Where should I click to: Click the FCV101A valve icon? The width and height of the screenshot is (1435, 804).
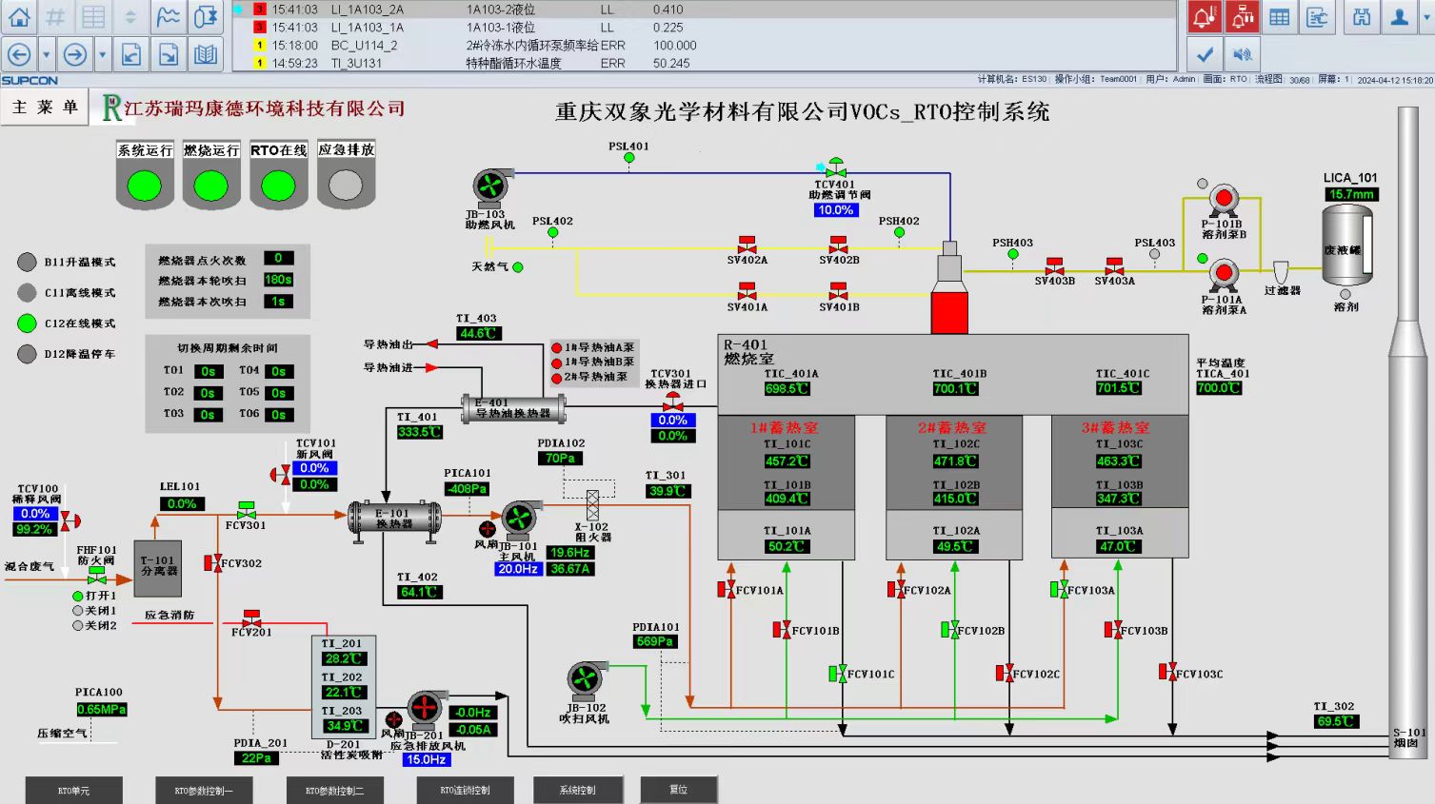pos(727,590)
